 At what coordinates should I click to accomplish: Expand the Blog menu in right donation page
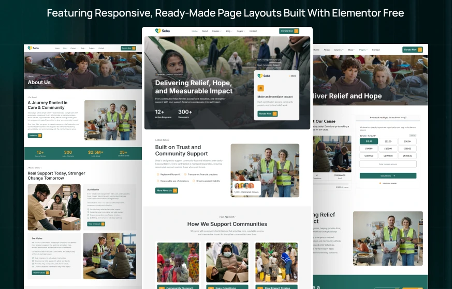351,50
